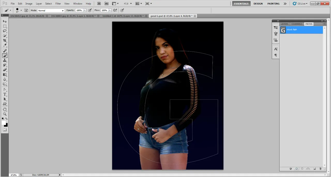Open the Filter menu
This screenshot has width=331, height=177.
pos(58,4)
